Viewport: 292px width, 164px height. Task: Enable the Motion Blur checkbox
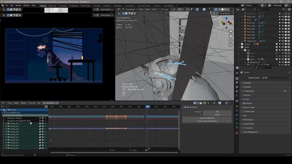click(x=244, y=112)
